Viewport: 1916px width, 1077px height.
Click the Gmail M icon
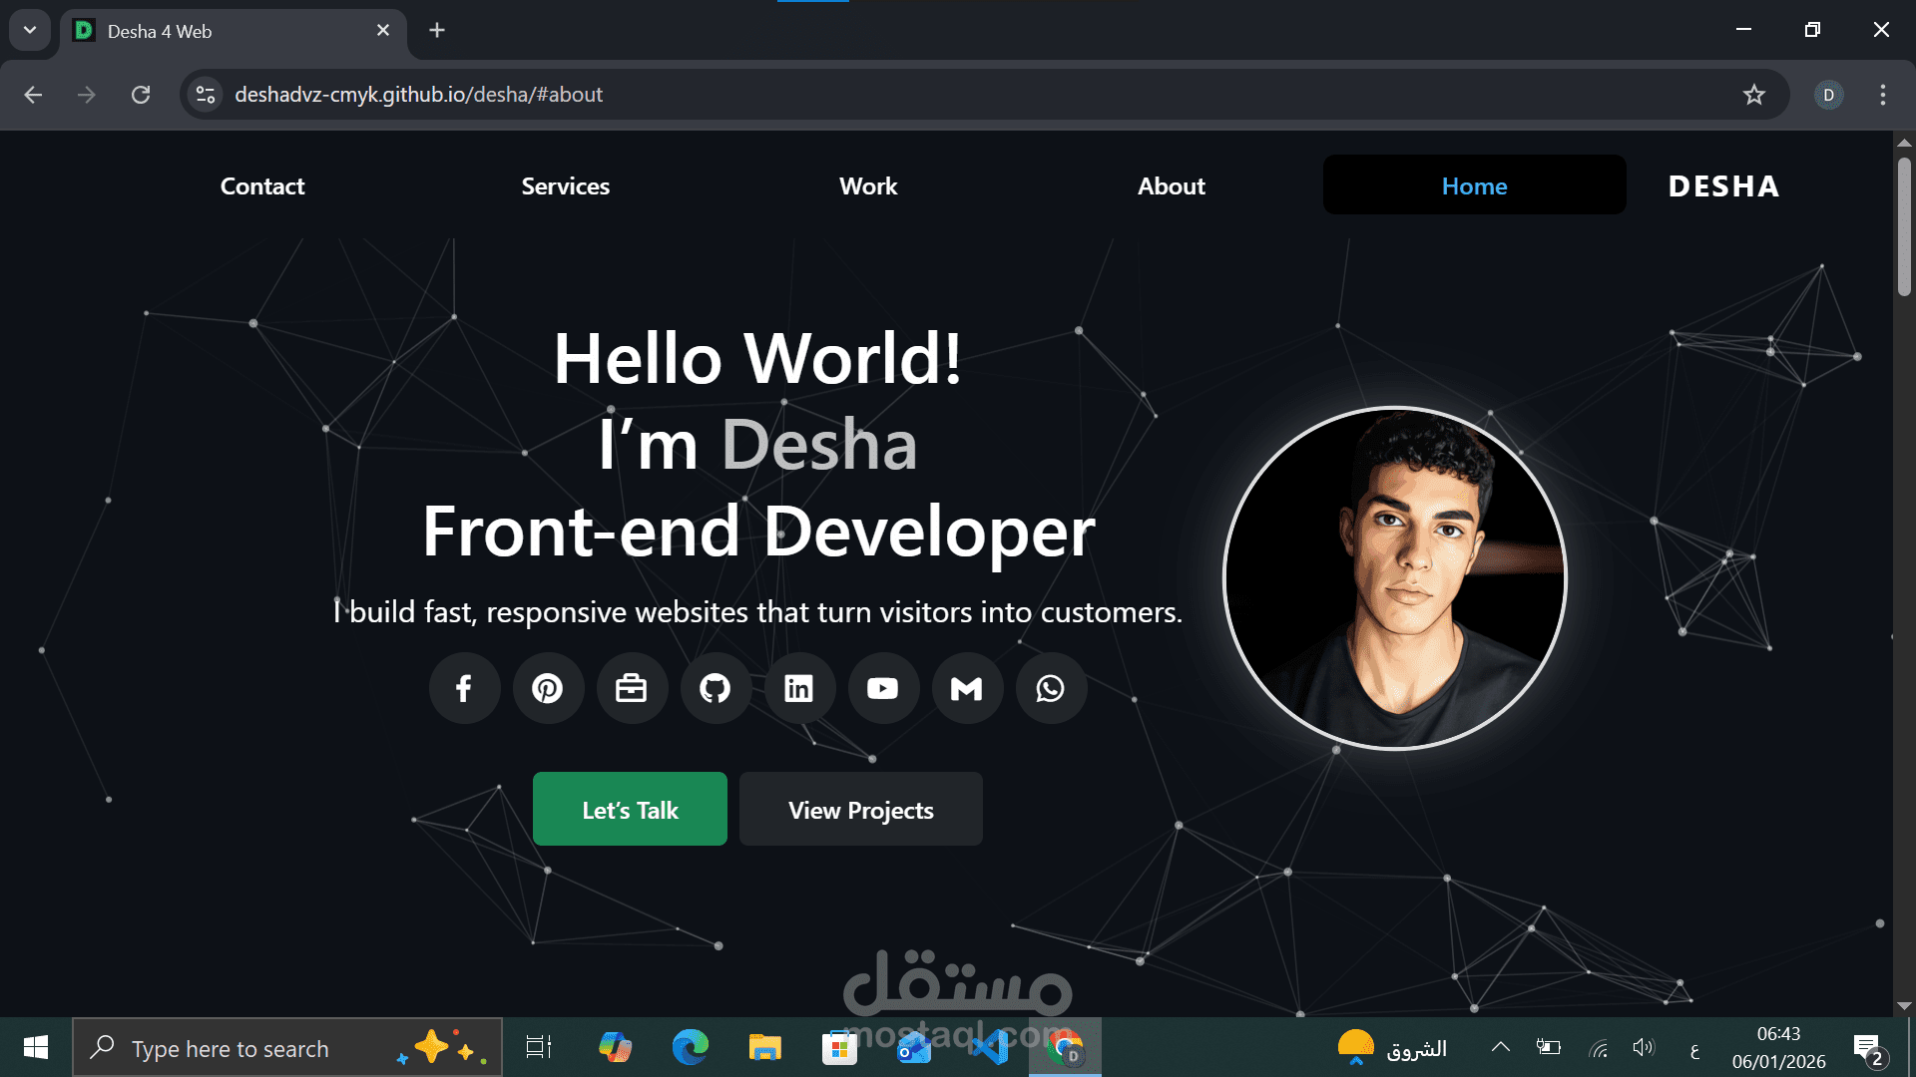(967, 688)
